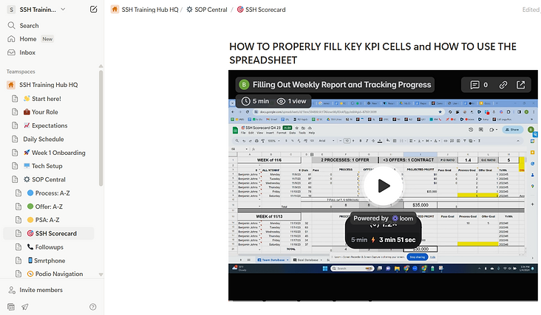This screenshot has height=315, width=541.
Task: Click the page icon beside Start here!
Action: pos(15,98)
